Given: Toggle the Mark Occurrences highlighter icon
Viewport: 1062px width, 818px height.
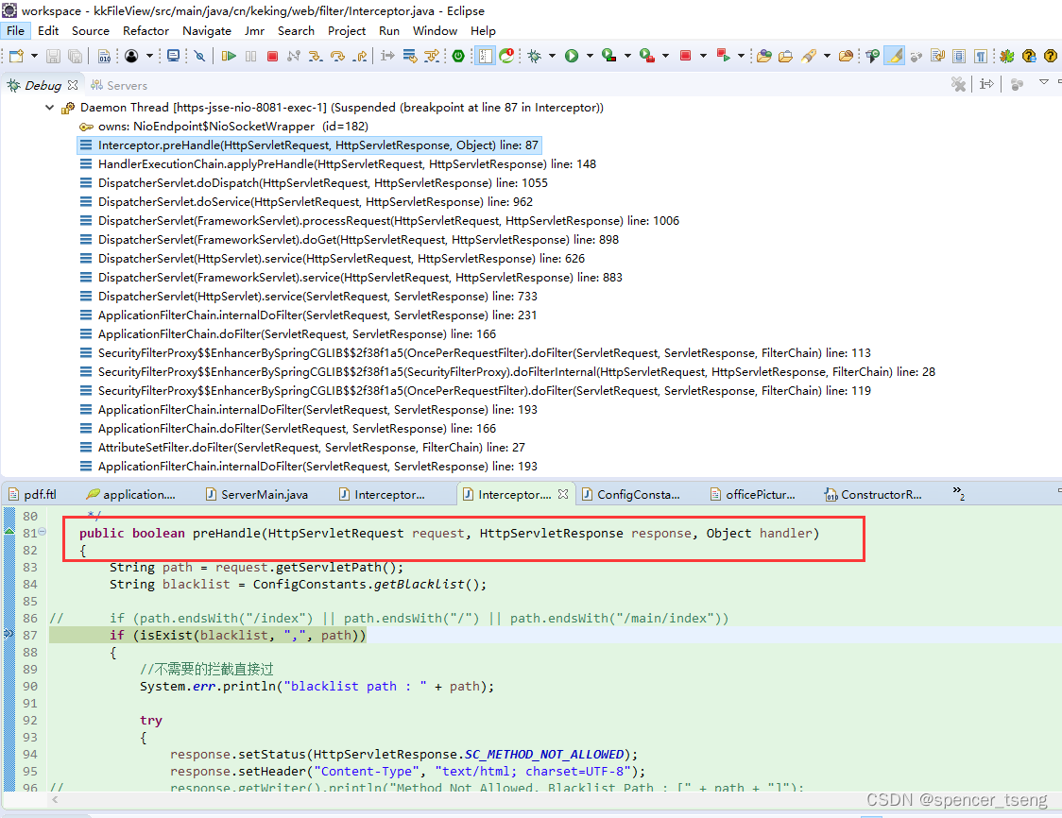Looking at the screenshot, I should [893, 57].
